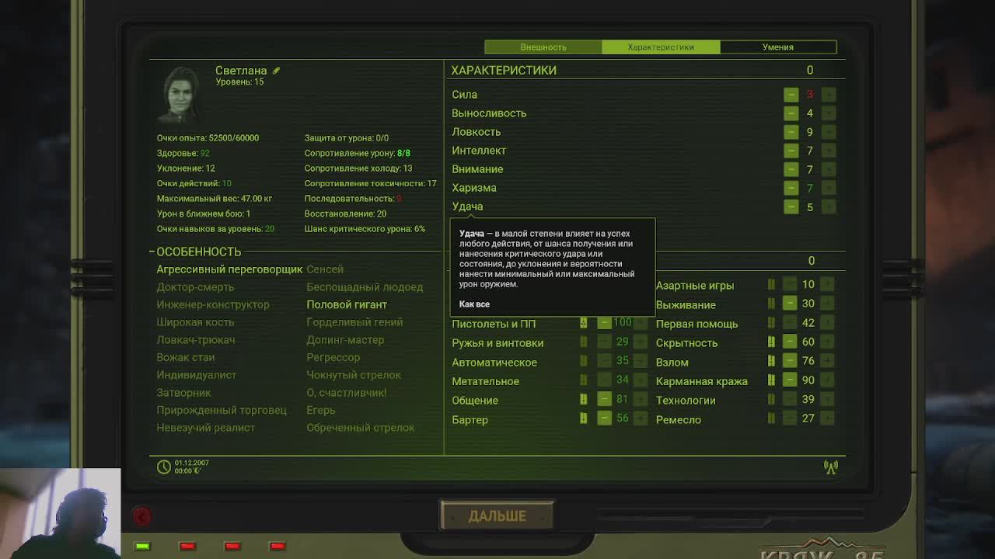Select the Инженер-конструктор trait
Viewport: 995px width, 559px height.
(213, 304)
